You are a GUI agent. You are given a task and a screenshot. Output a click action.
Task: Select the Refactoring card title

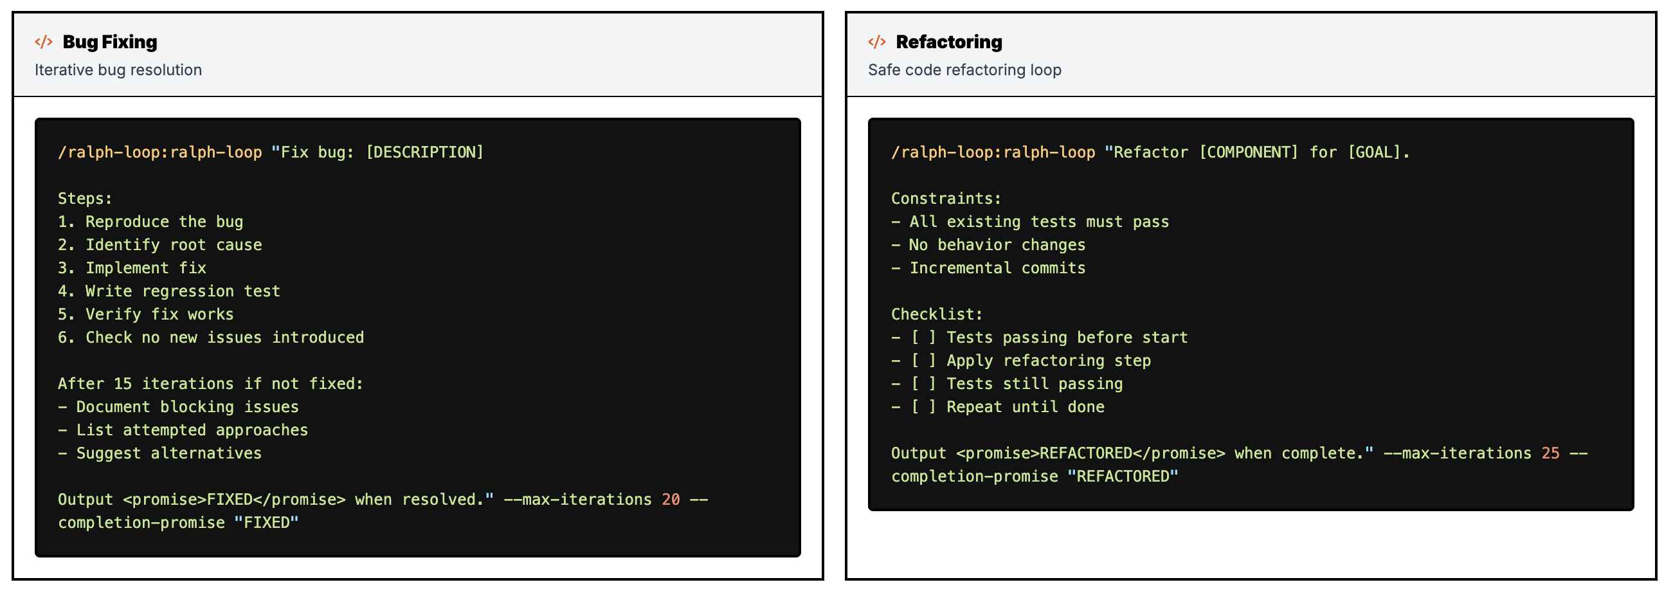(949, 42)
